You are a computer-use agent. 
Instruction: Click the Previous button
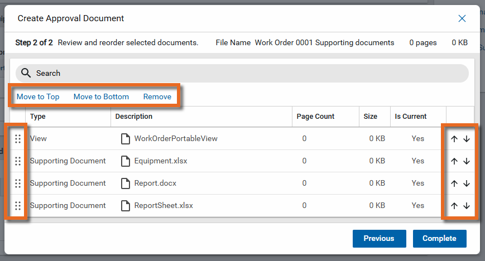tap(379, 238)
